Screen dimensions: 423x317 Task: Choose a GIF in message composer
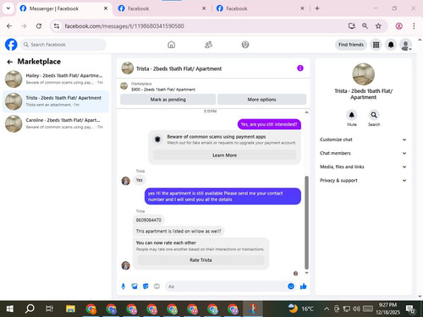(x=157, y=287)
